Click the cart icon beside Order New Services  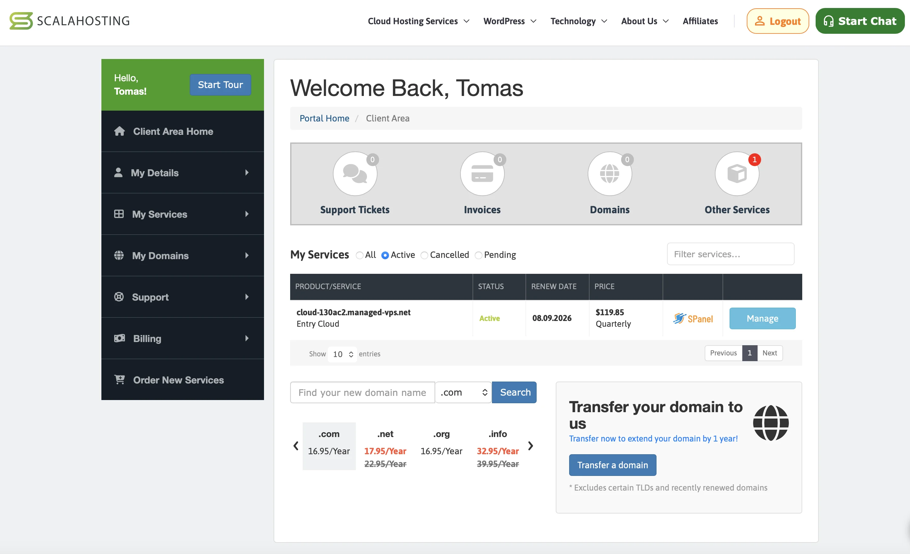119,379
